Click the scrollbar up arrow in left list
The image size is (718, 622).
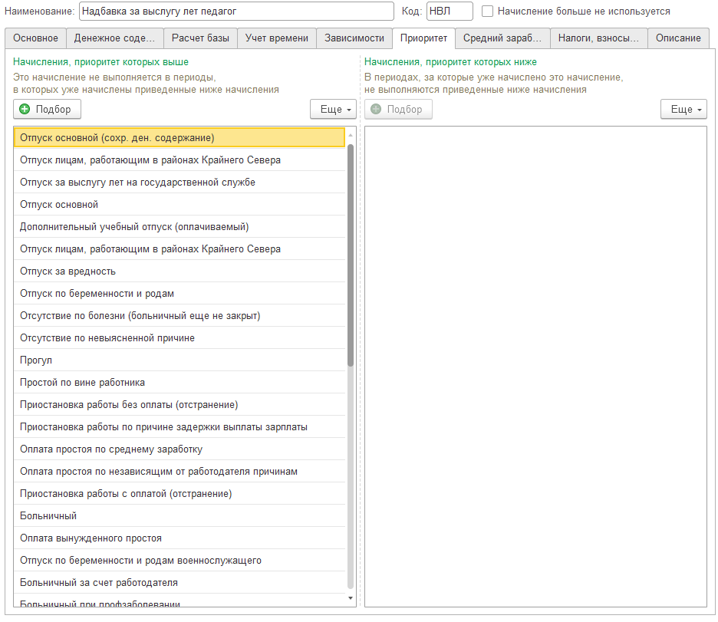click(351, 136)
